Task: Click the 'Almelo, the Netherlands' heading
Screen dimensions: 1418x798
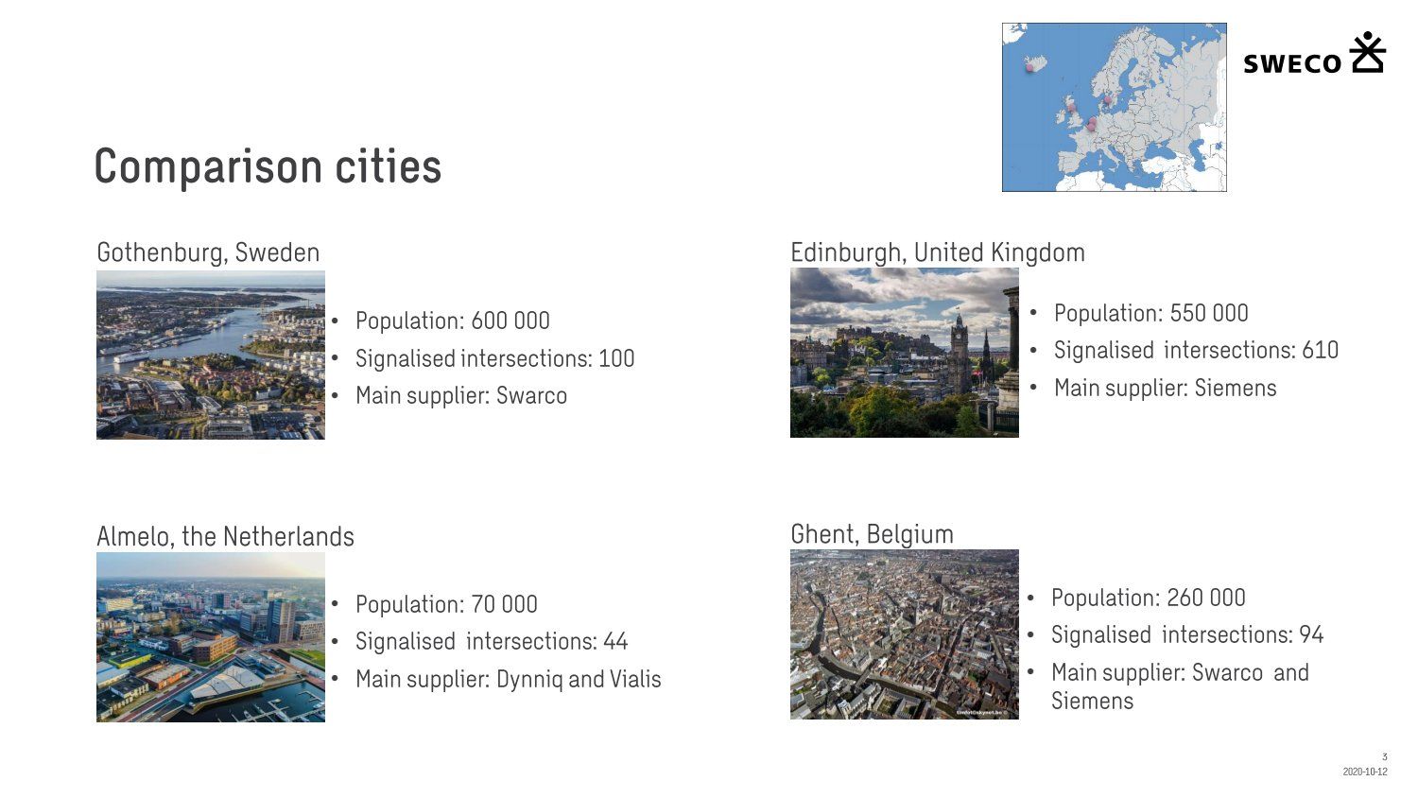Action: point(225,536)
